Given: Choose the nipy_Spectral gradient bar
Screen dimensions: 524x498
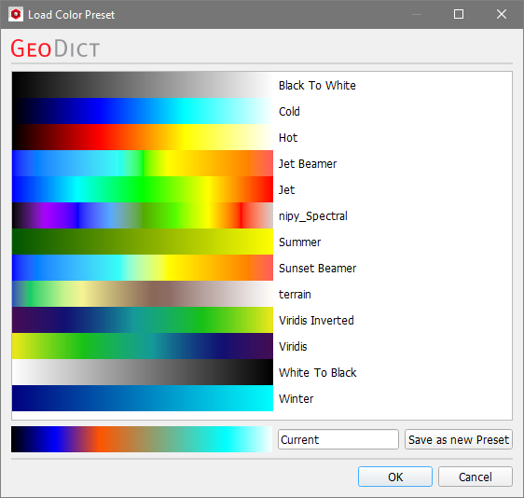Looking at the screenshot, I should click(143, 215).
